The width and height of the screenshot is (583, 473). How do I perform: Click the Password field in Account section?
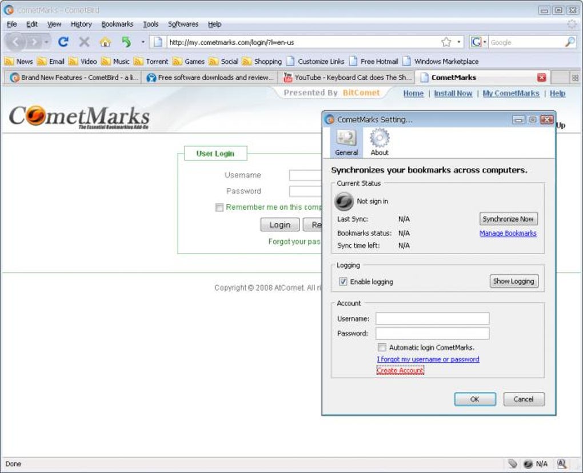point(432,333)
